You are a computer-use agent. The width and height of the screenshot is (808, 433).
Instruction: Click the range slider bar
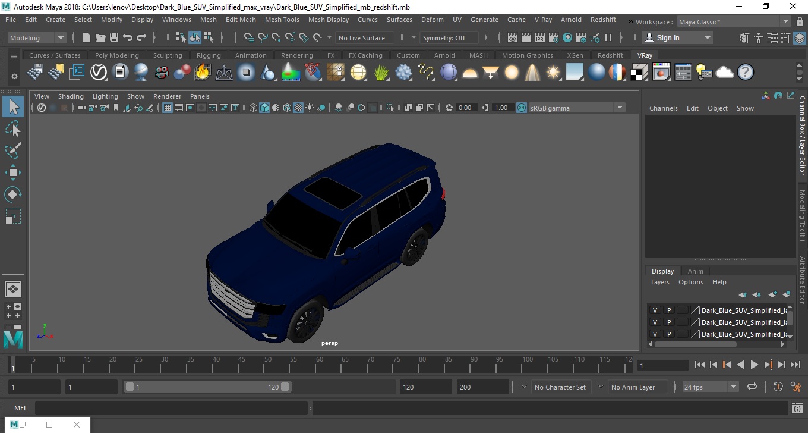(207, 387)
